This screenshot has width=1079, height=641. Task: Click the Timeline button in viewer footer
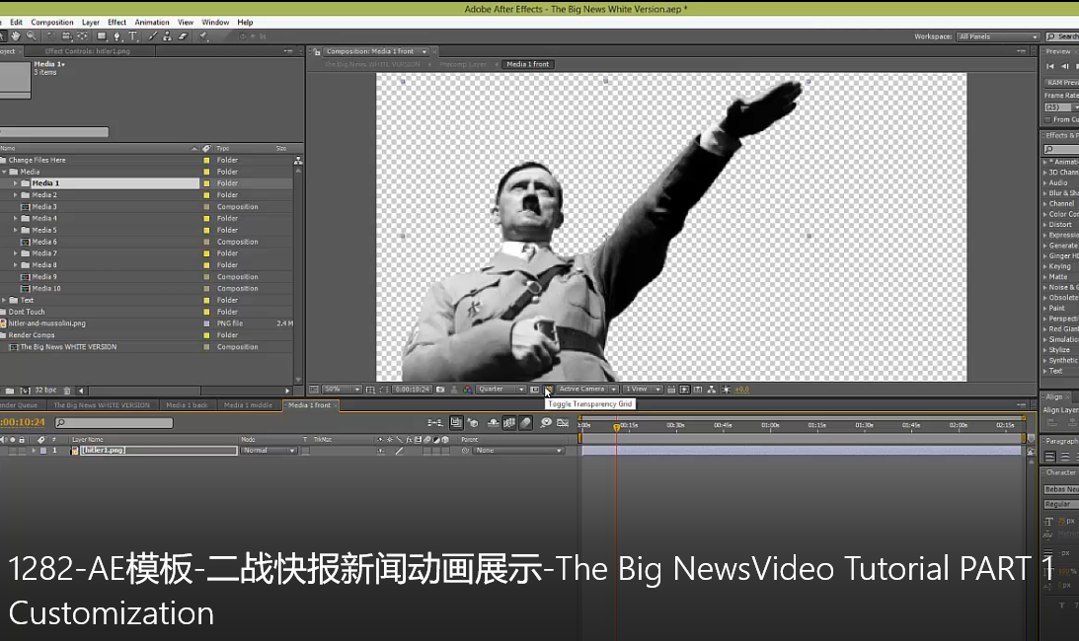[x=698, y=390]
